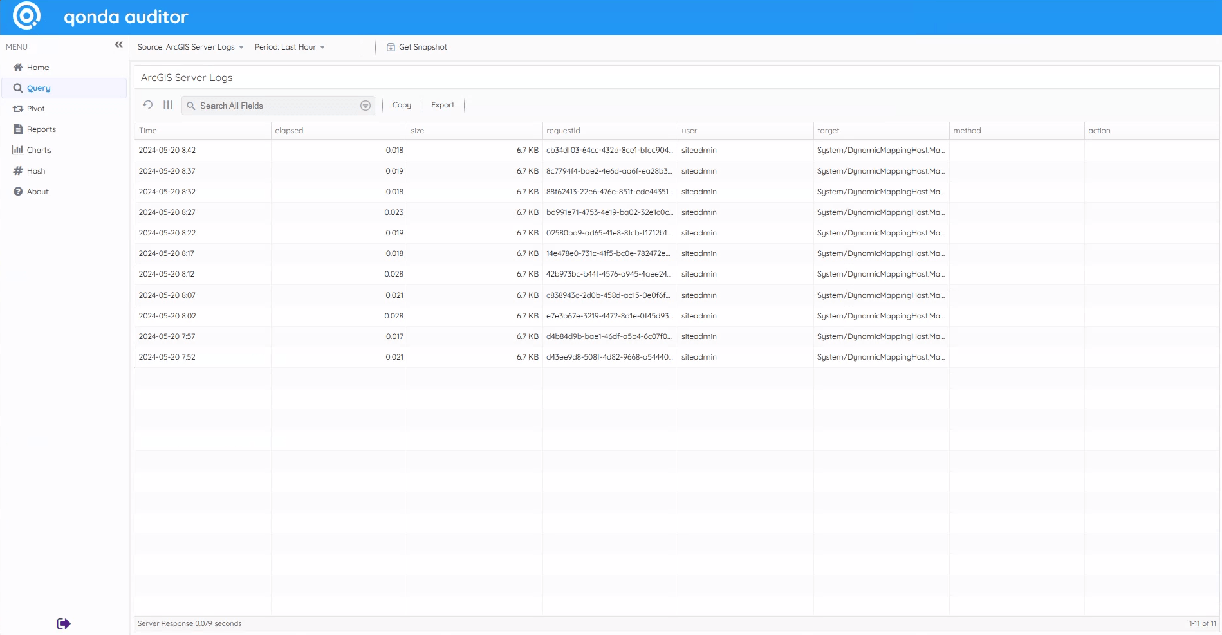The width and height of the screenshot is (1222, 635).
Task: Open Reports in the sidebar menu
Action: [x=41, y=129]
